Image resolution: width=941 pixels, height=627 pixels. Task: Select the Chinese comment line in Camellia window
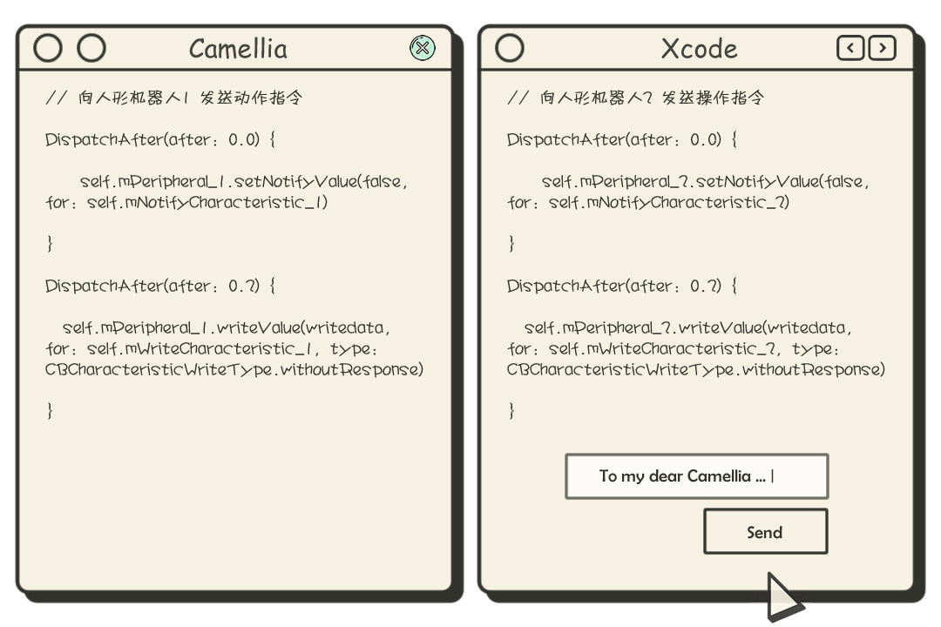(174, 98)
